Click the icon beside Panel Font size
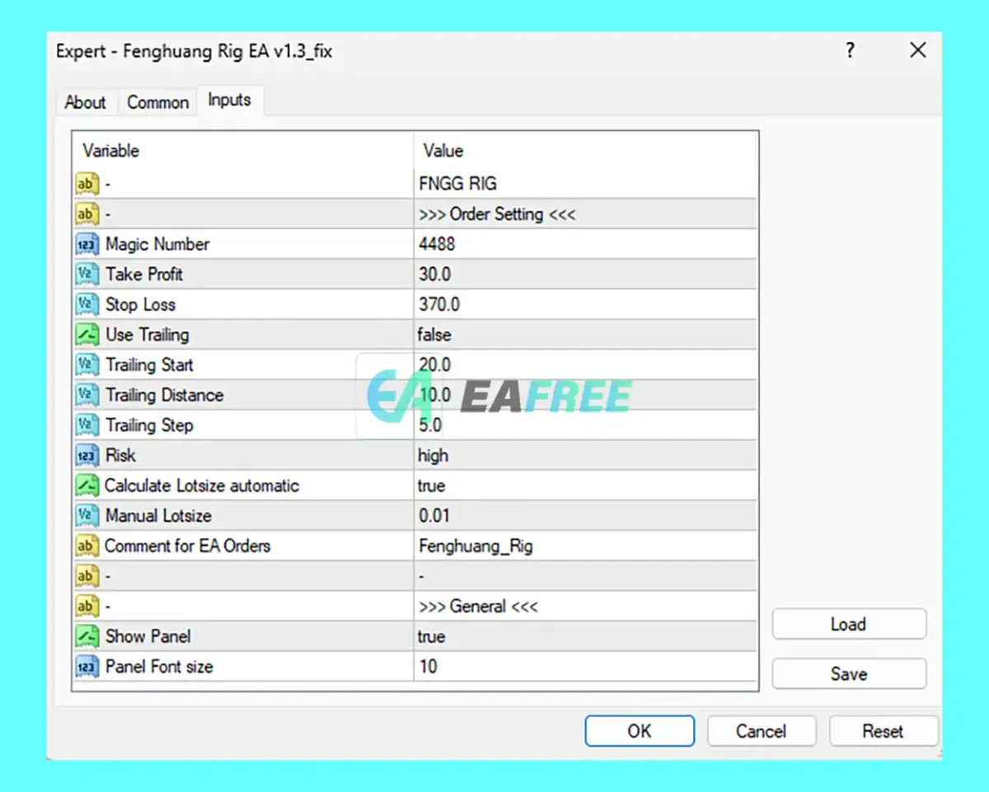The width and height of the screenshot is (989, 792). point(87,667)
